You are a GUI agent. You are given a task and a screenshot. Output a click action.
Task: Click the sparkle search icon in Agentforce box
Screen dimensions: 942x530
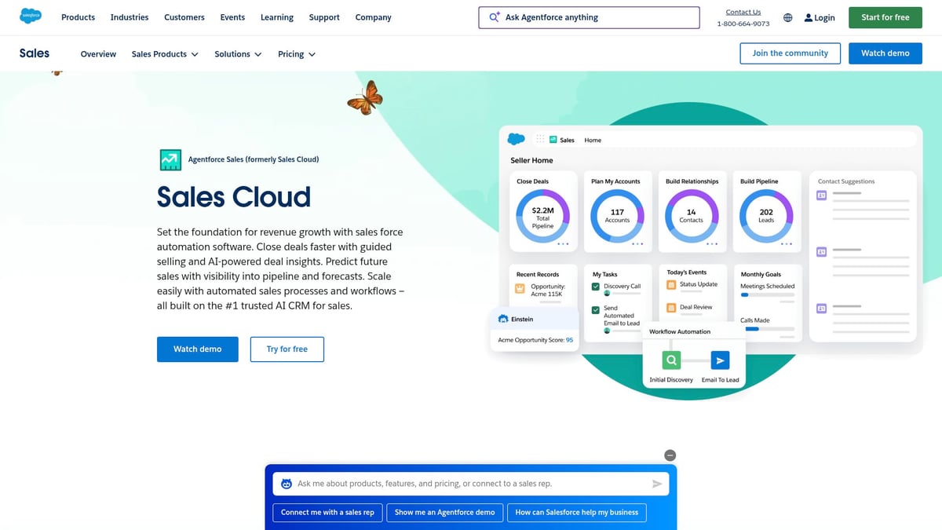[495, 17]
